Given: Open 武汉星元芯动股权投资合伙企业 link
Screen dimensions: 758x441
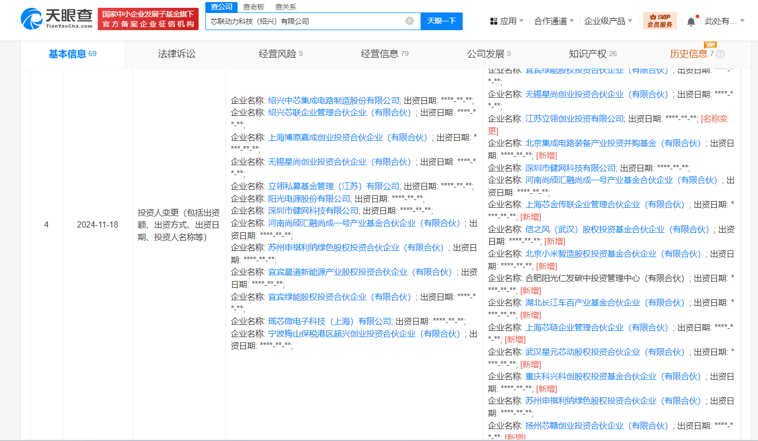Looking at the screenshot, I should [607, 352].
